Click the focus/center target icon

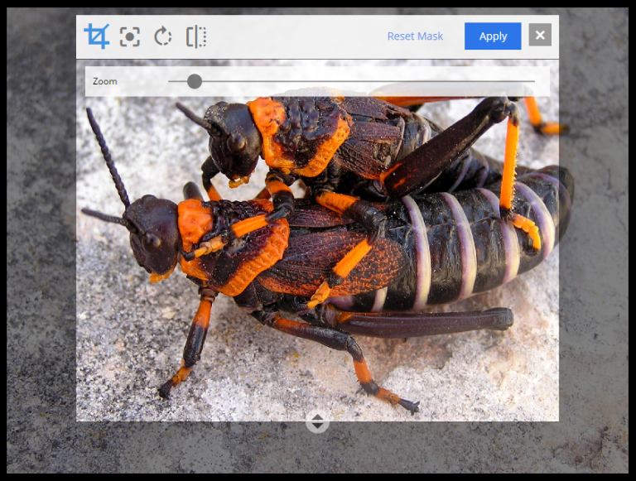(130, 36)
